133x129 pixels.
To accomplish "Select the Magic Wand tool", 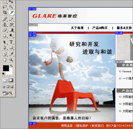I will 11,7.
